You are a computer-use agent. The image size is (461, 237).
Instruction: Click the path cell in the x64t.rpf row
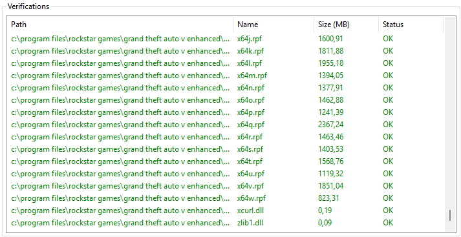[120, 161]
